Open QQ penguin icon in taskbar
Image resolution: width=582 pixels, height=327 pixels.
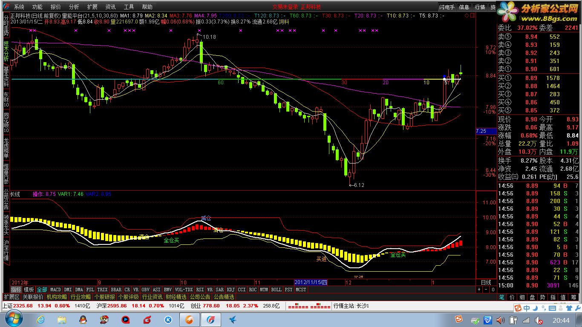(x=83, y=319)
